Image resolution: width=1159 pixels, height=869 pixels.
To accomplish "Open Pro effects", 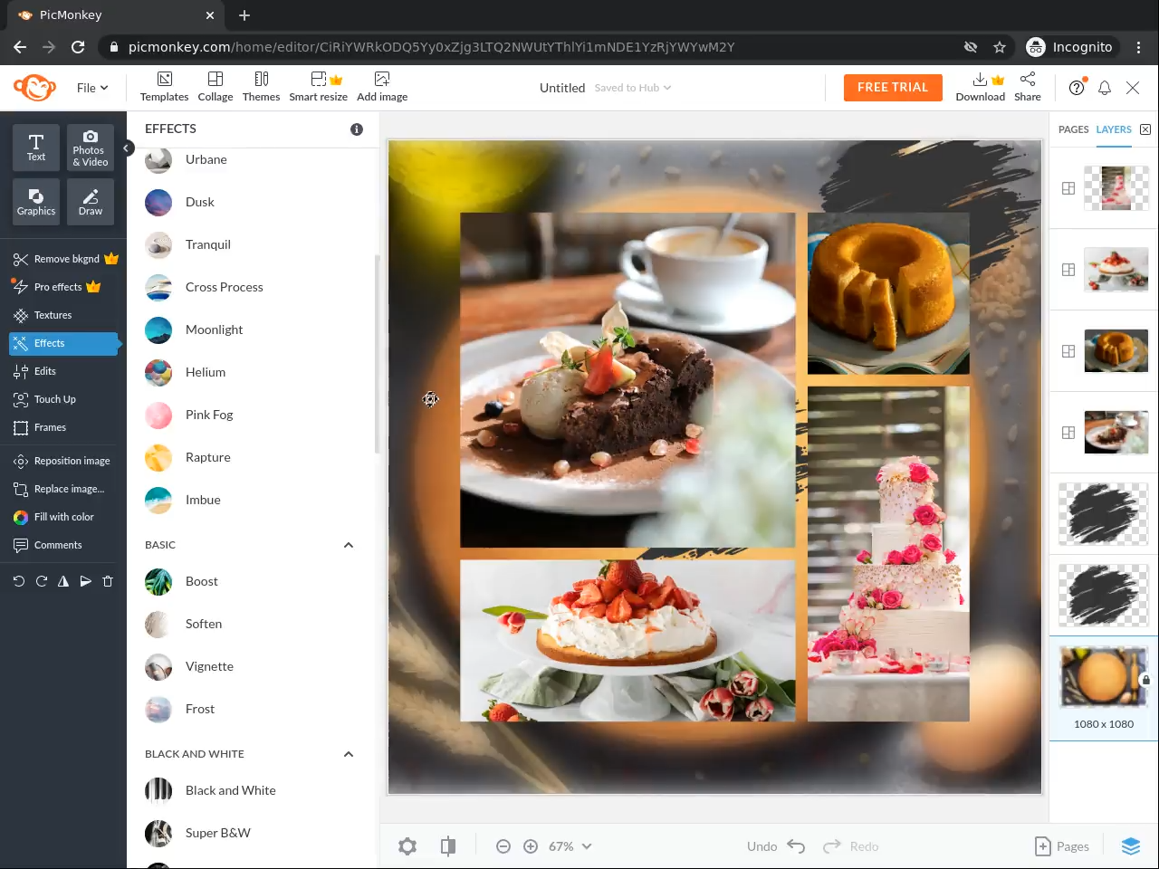I will point(56,287).
